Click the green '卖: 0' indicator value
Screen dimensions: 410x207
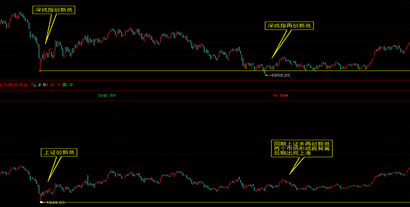[x=67, y=85]
